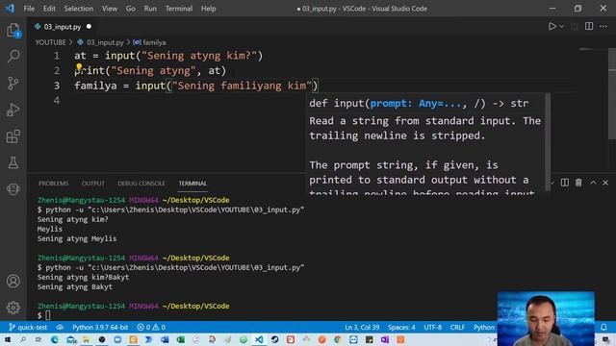Open the Manage gear menu
This screenshot has width=616, height=346.
pyautogui.click(x=13, y=308)
